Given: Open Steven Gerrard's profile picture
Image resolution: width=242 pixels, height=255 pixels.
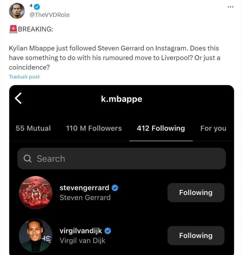Looking at the screenshot, I should pos(36,192).
